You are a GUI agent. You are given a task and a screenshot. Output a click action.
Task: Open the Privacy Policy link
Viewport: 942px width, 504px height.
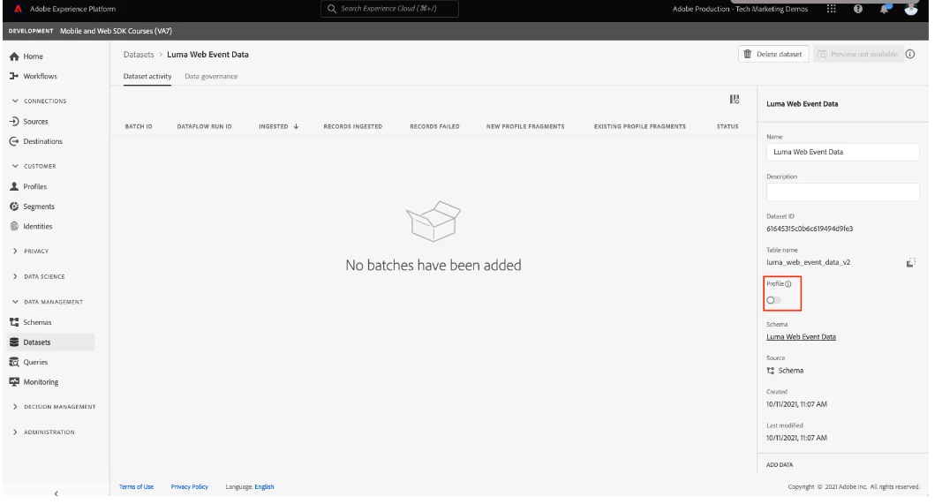point(189,487)
